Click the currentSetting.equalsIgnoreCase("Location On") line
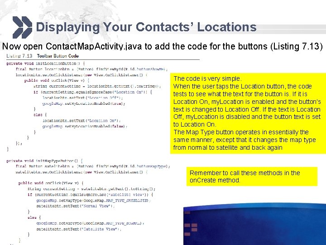The width and height of the screenshot is (326, 245). (93, 92)
